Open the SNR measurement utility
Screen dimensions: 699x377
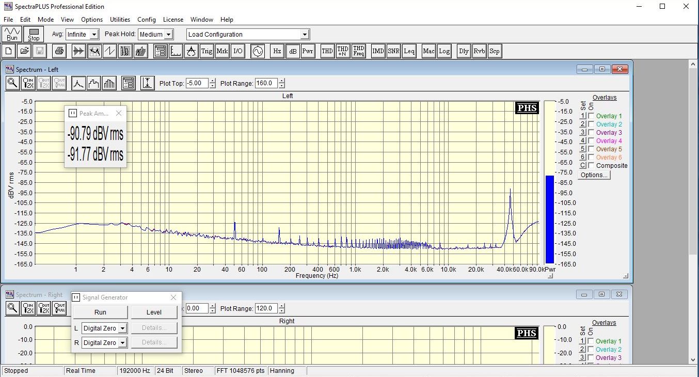393,51
